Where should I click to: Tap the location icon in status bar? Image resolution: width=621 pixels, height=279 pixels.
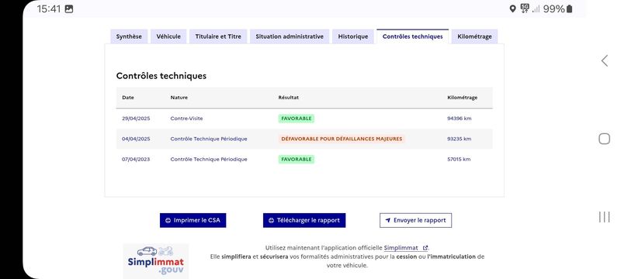(512, 9)
